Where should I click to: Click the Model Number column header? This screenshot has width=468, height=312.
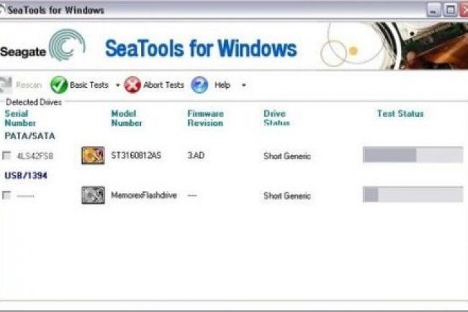point(127,118)
